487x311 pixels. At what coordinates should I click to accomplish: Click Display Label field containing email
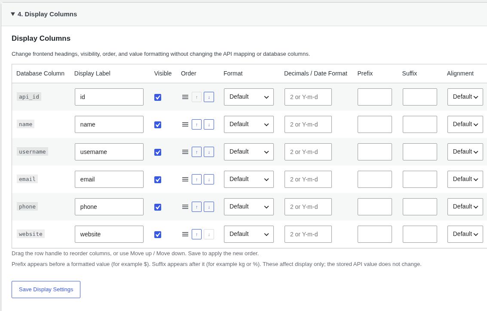[x=109, y=179]
